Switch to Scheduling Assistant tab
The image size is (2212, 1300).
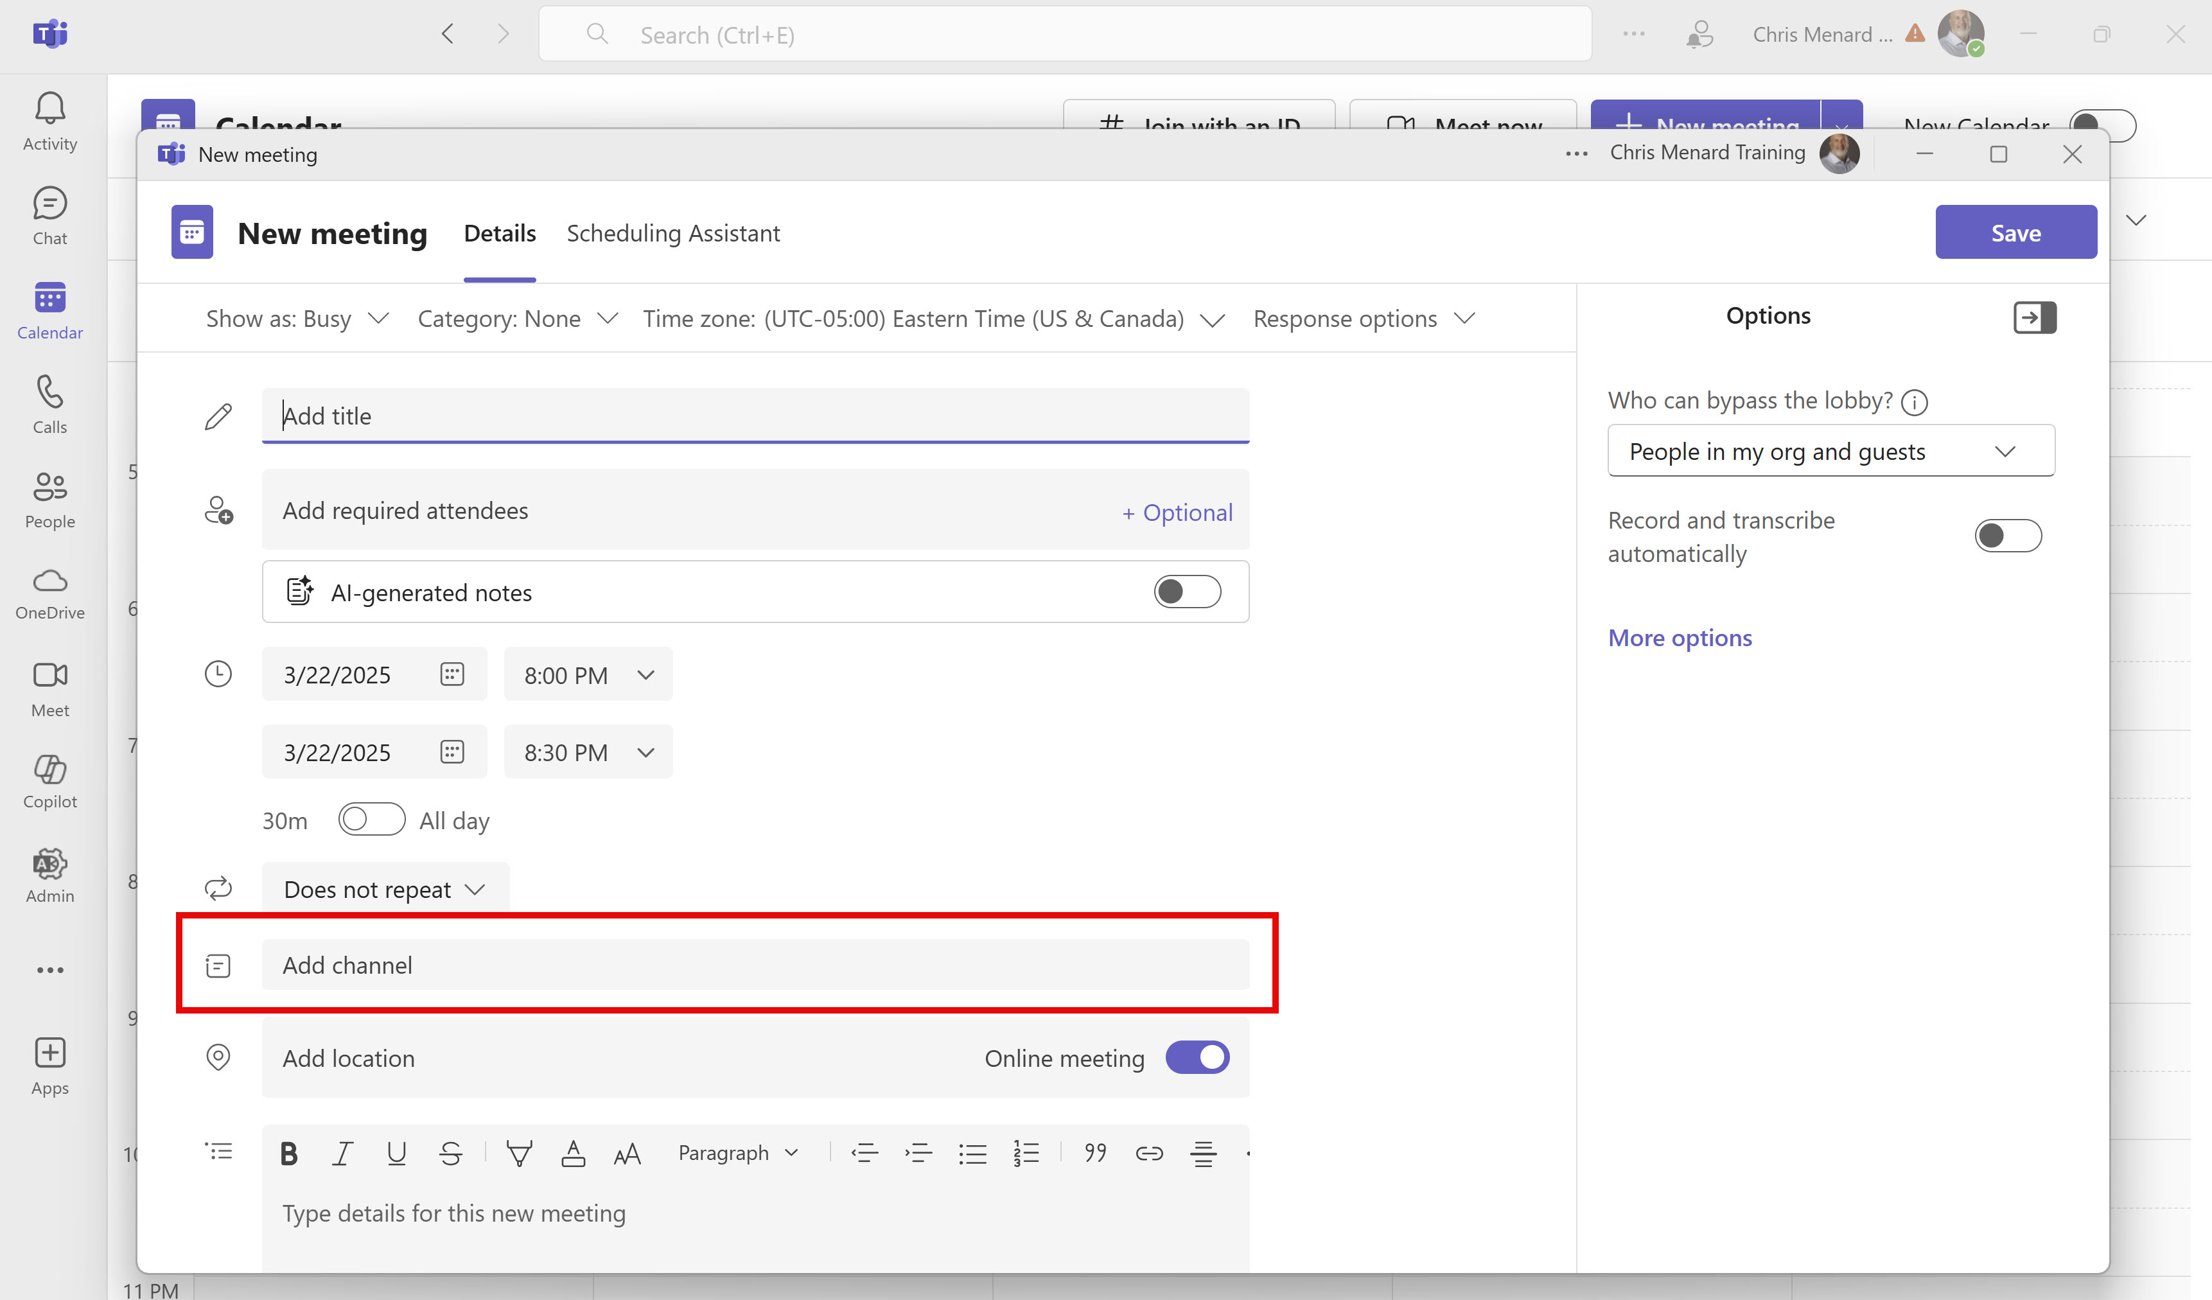point(672,234)
